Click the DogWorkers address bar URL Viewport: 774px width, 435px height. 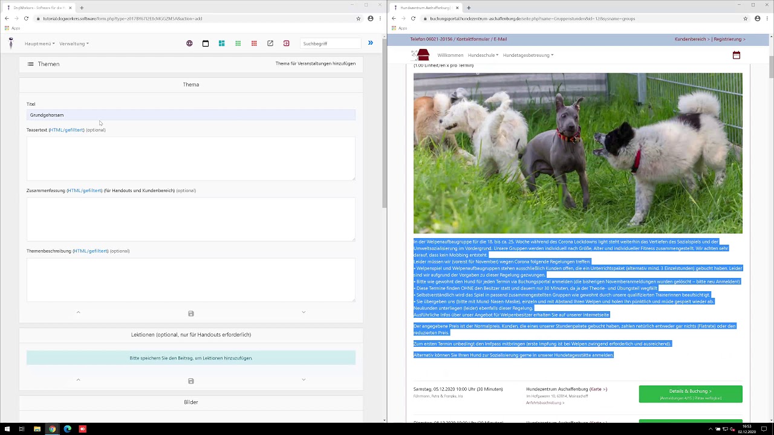tap(123, 19)
